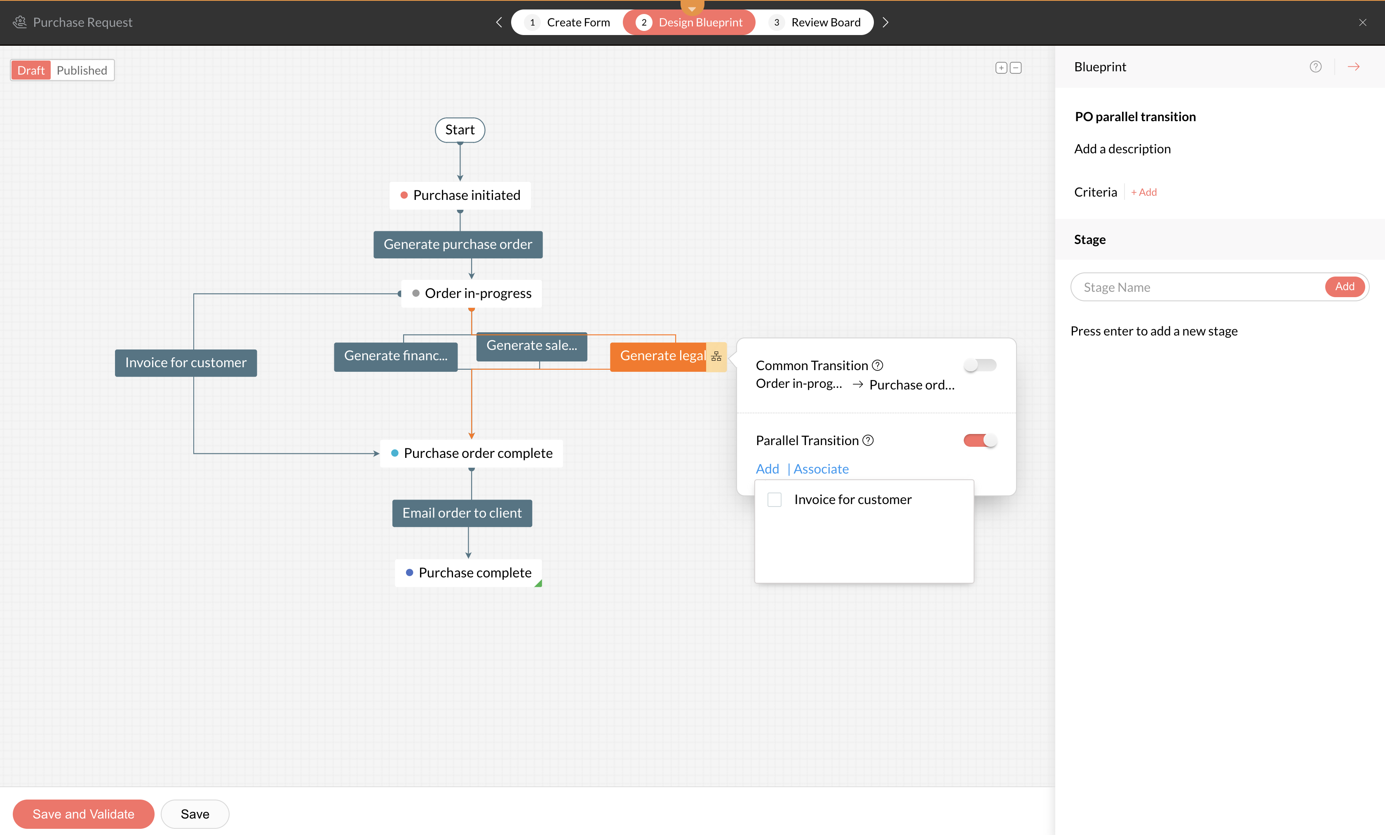1385x835 pixels.
Task: Click Save and Validate button
Action: [x=83, y=814]
